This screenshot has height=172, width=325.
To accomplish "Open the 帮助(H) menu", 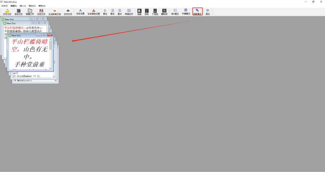I will 42,6.
